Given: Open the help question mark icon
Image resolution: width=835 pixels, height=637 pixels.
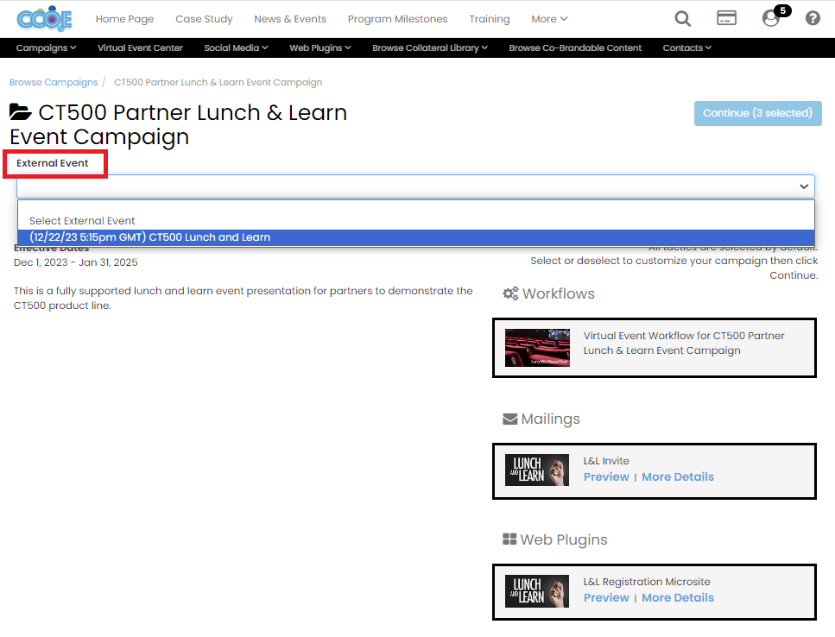Looking at the screenshot, I should tap(813, 19).
